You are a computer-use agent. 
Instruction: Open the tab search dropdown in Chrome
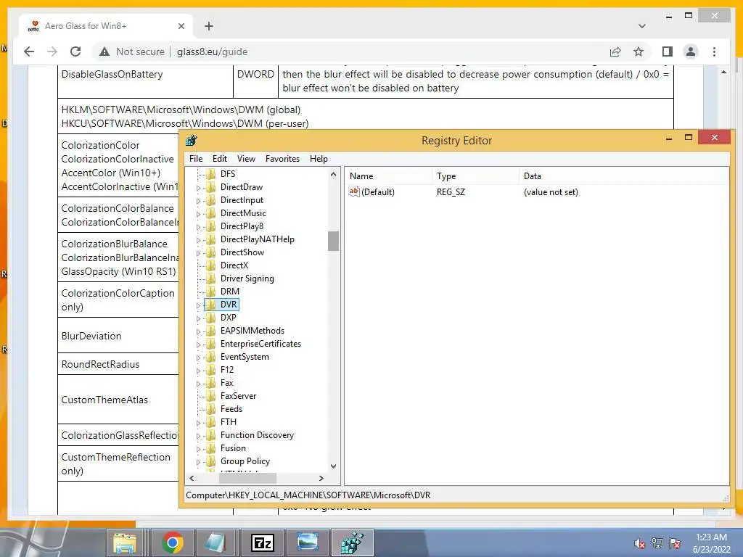[642, 26]
